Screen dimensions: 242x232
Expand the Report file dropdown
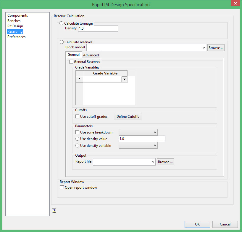coord(153,162)
